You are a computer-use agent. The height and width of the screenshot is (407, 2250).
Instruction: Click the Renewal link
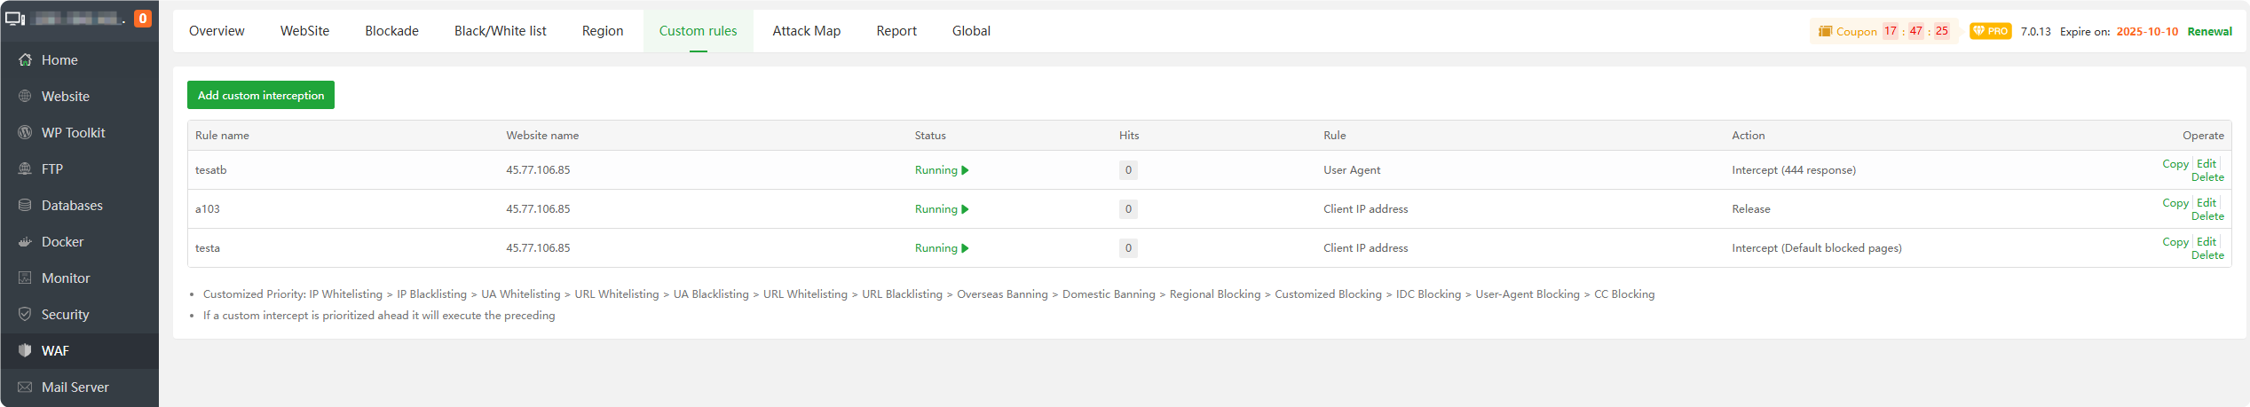[x=2209, y=32]
